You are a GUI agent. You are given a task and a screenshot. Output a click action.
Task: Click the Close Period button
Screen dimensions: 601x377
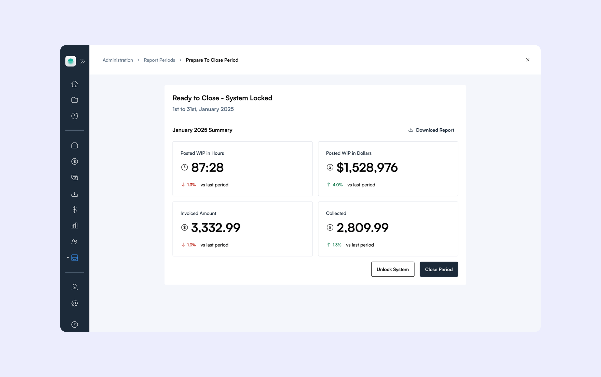[439, 269]
